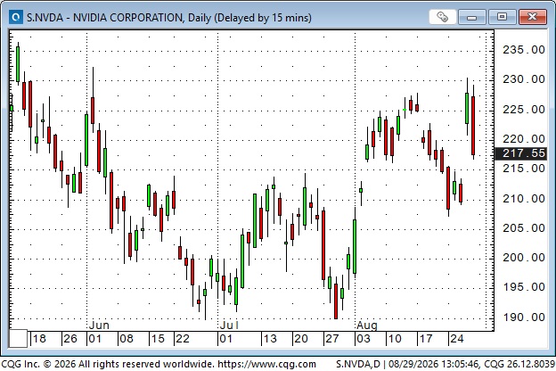Click the 22 date marker on time axis
Screen dimensions: 556x371
(183, 339)
